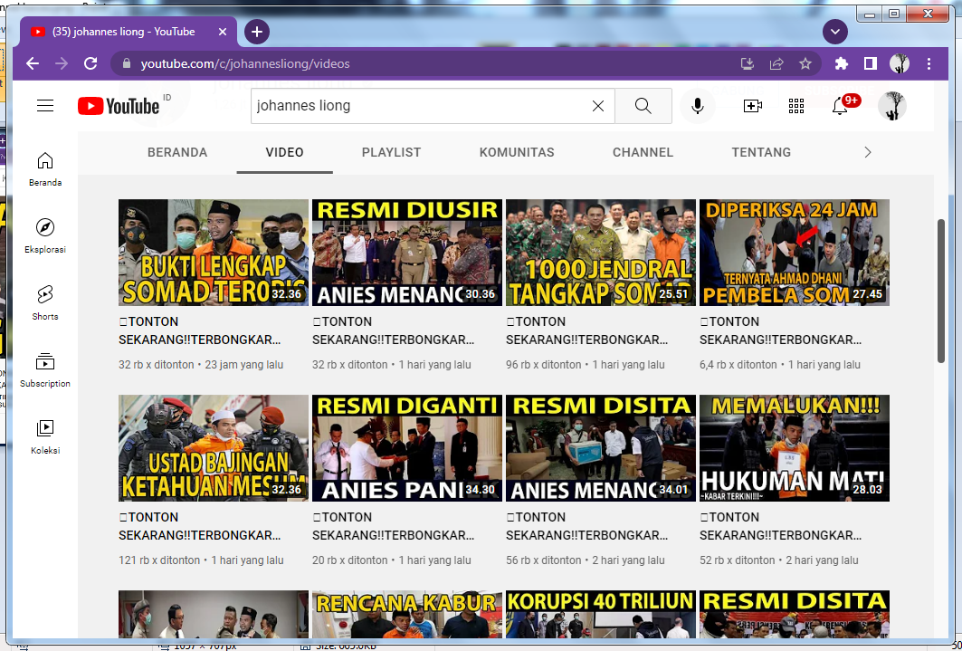Open the KORUPSI 40 TRILIUN video thumbnail
The width and height of the screenshot is (962, 651).
pyautogui.click(x=601, y=614)
